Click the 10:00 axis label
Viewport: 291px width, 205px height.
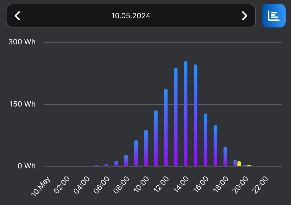tap(141, 185)
